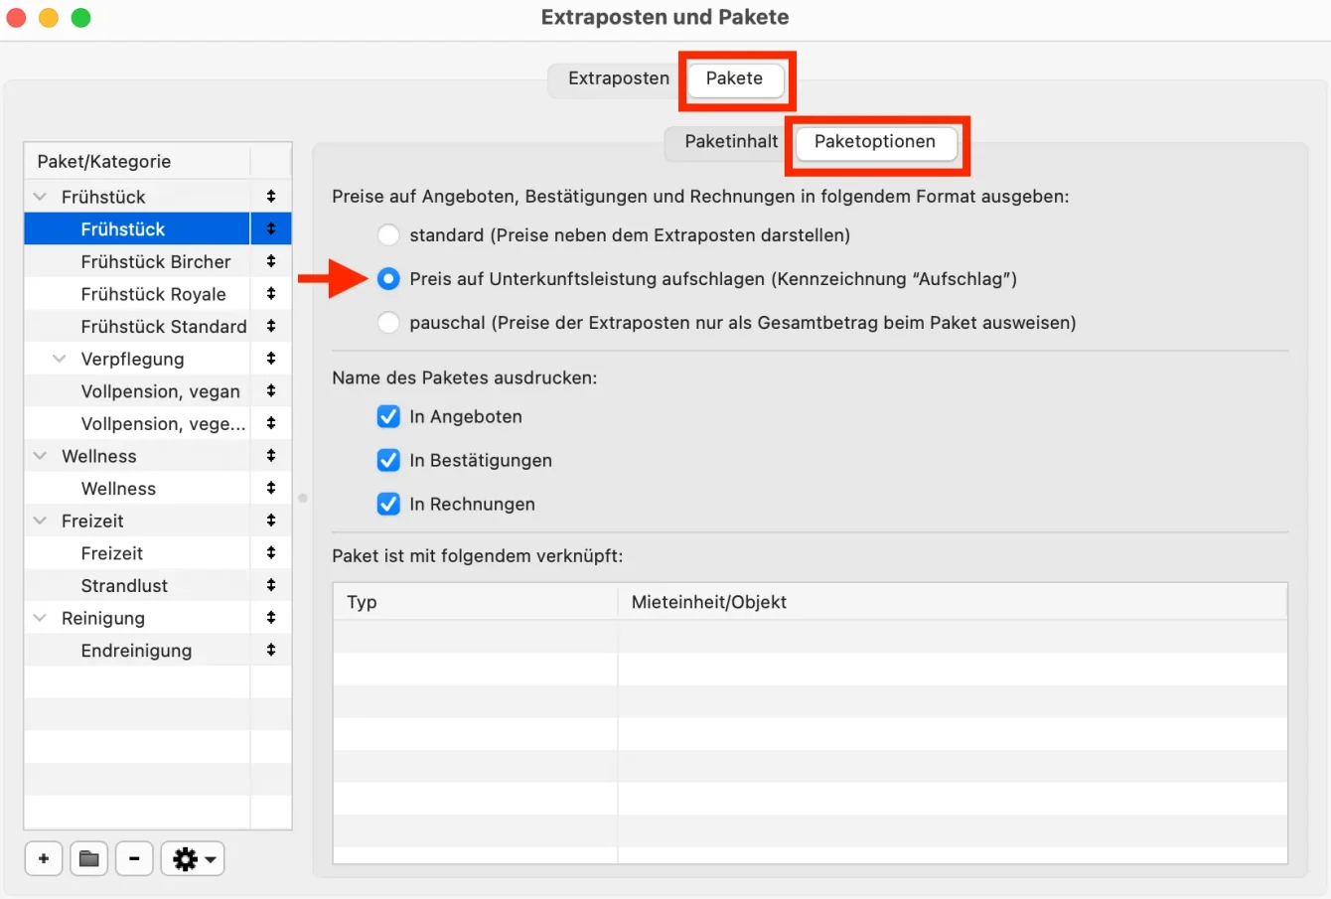Collapse the Verpflegung subcategory
The image size is (1331, 899).
(x=60, y=359)
